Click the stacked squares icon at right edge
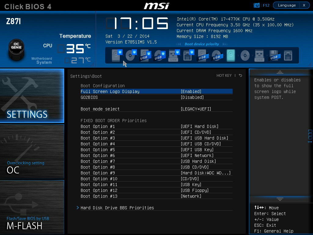 310,135
